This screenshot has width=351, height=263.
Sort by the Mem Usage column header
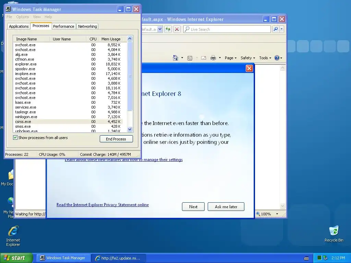111,39
